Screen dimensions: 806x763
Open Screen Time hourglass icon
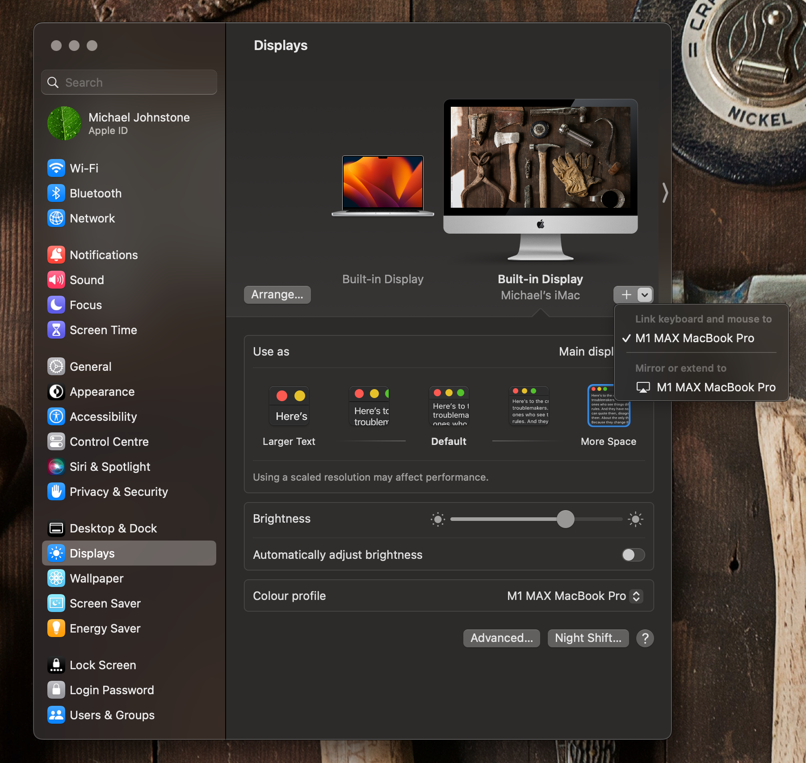pos(56,330)
